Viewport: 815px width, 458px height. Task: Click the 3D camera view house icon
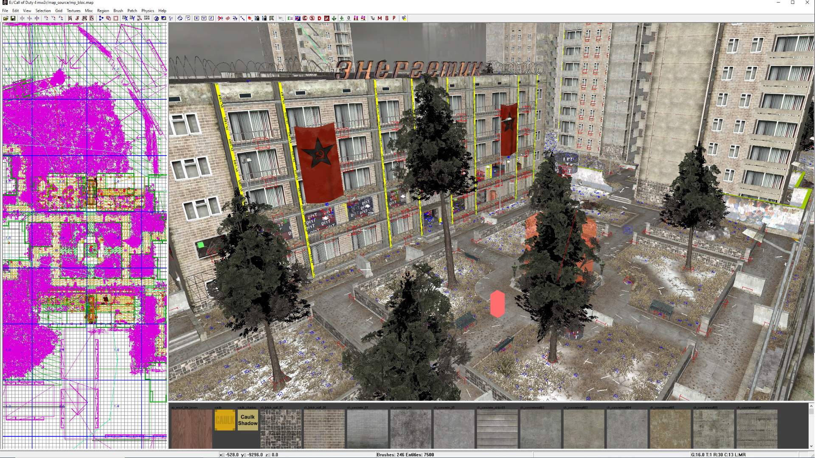[157, 18]
